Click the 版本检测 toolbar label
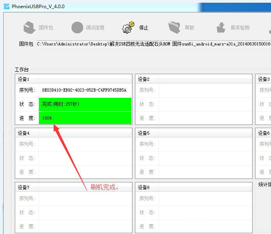This screenshot has height=234, width=271. point(240,28)
